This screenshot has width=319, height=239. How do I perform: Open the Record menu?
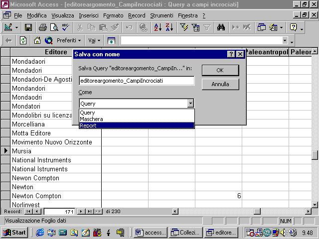pos(137,15)
